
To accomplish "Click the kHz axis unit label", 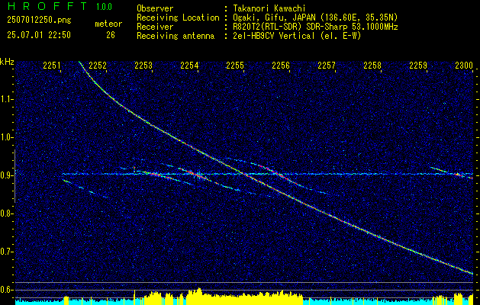I will click(x=7, y=62).
